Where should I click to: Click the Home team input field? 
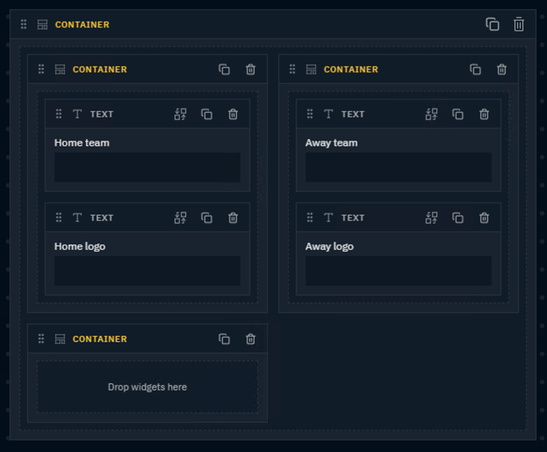tap(147, 167)
